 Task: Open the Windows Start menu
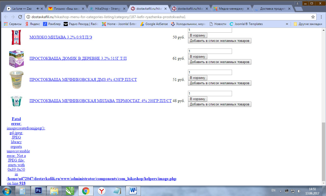tap(7, 191)
